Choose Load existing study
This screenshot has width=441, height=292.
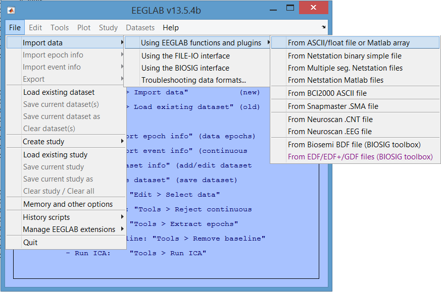tap(66, 155)
